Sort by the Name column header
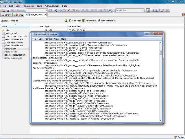 click(x=15, y=26)
